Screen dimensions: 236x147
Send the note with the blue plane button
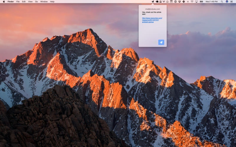161,42
